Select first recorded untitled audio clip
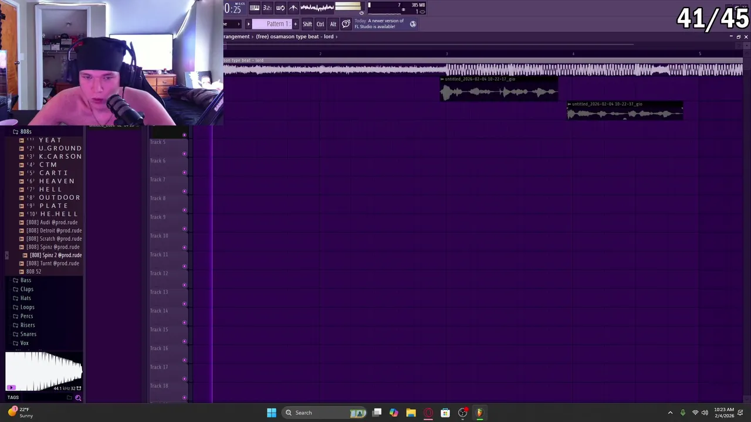This screenshot has height=422, width=751. [499, 89]
